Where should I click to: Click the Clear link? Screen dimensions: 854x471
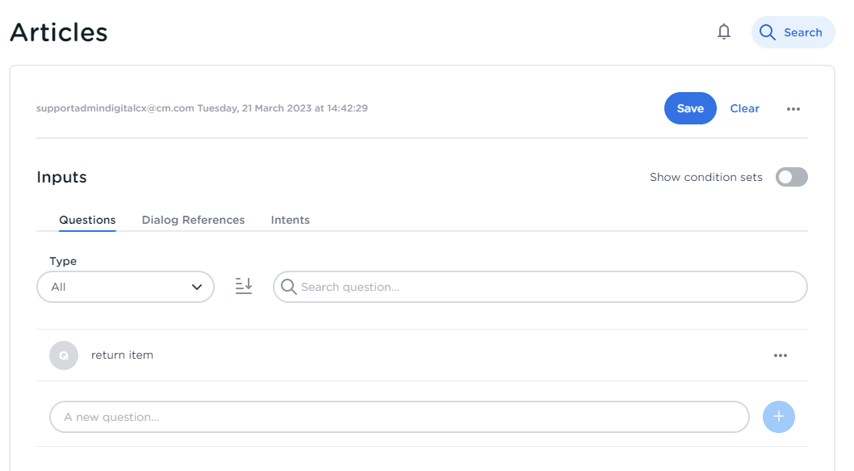tap(744, 108)
